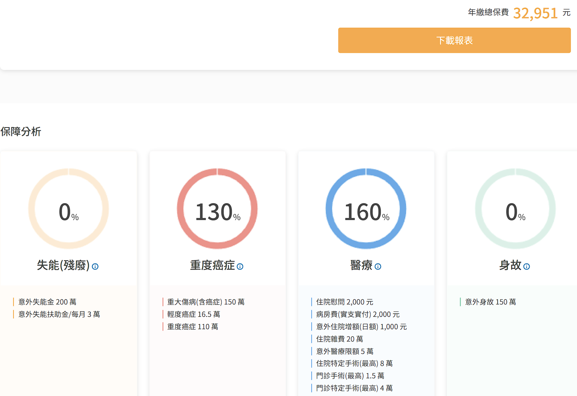
Task: Select the 重度癌症 110 萬 item
Action: coord(192,327)
